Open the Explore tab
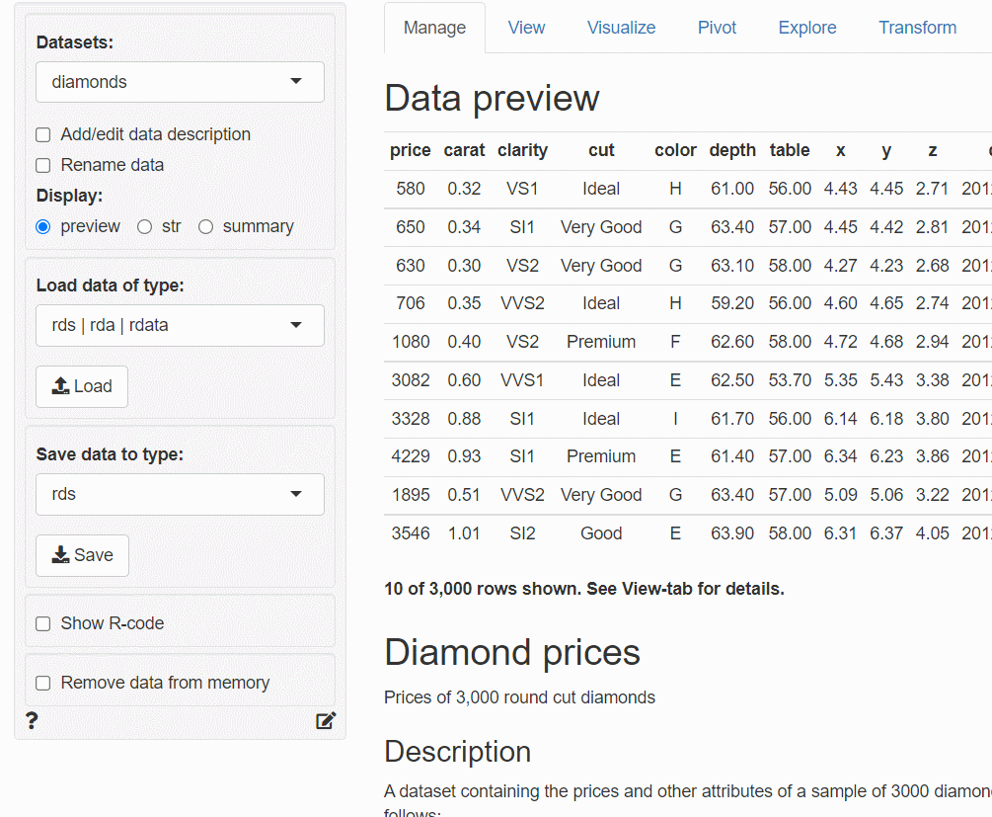The height and width of the screenshot is (817, 992). (x=806, y=28)
